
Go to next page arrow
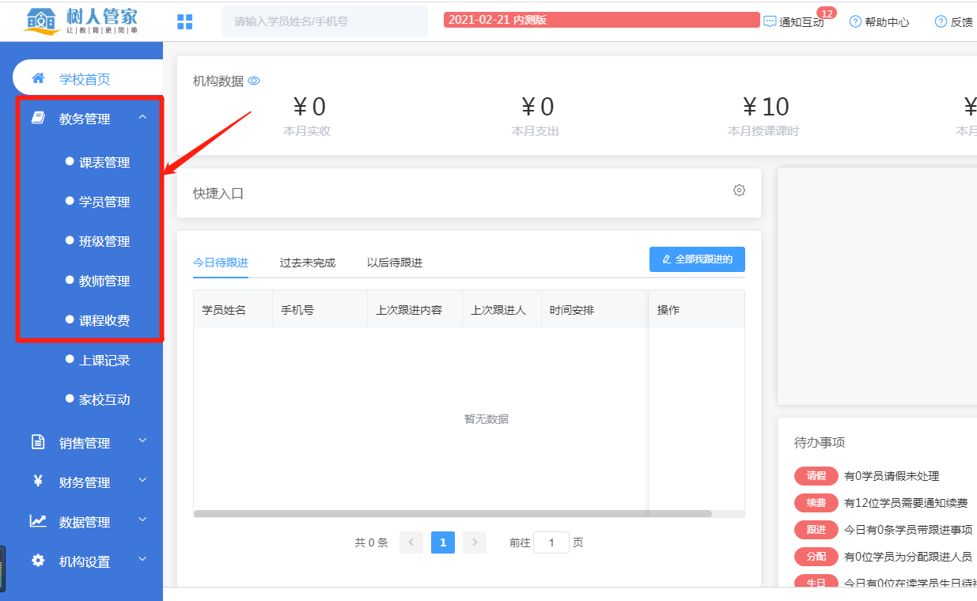tap(475, 542)
